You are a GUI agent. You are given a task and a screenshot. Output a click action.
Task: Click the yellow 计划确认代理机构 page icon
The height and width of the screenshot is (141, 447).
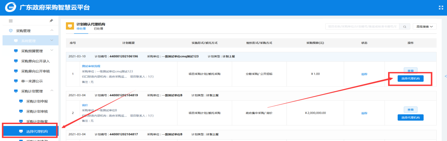(x=70, y=26)
